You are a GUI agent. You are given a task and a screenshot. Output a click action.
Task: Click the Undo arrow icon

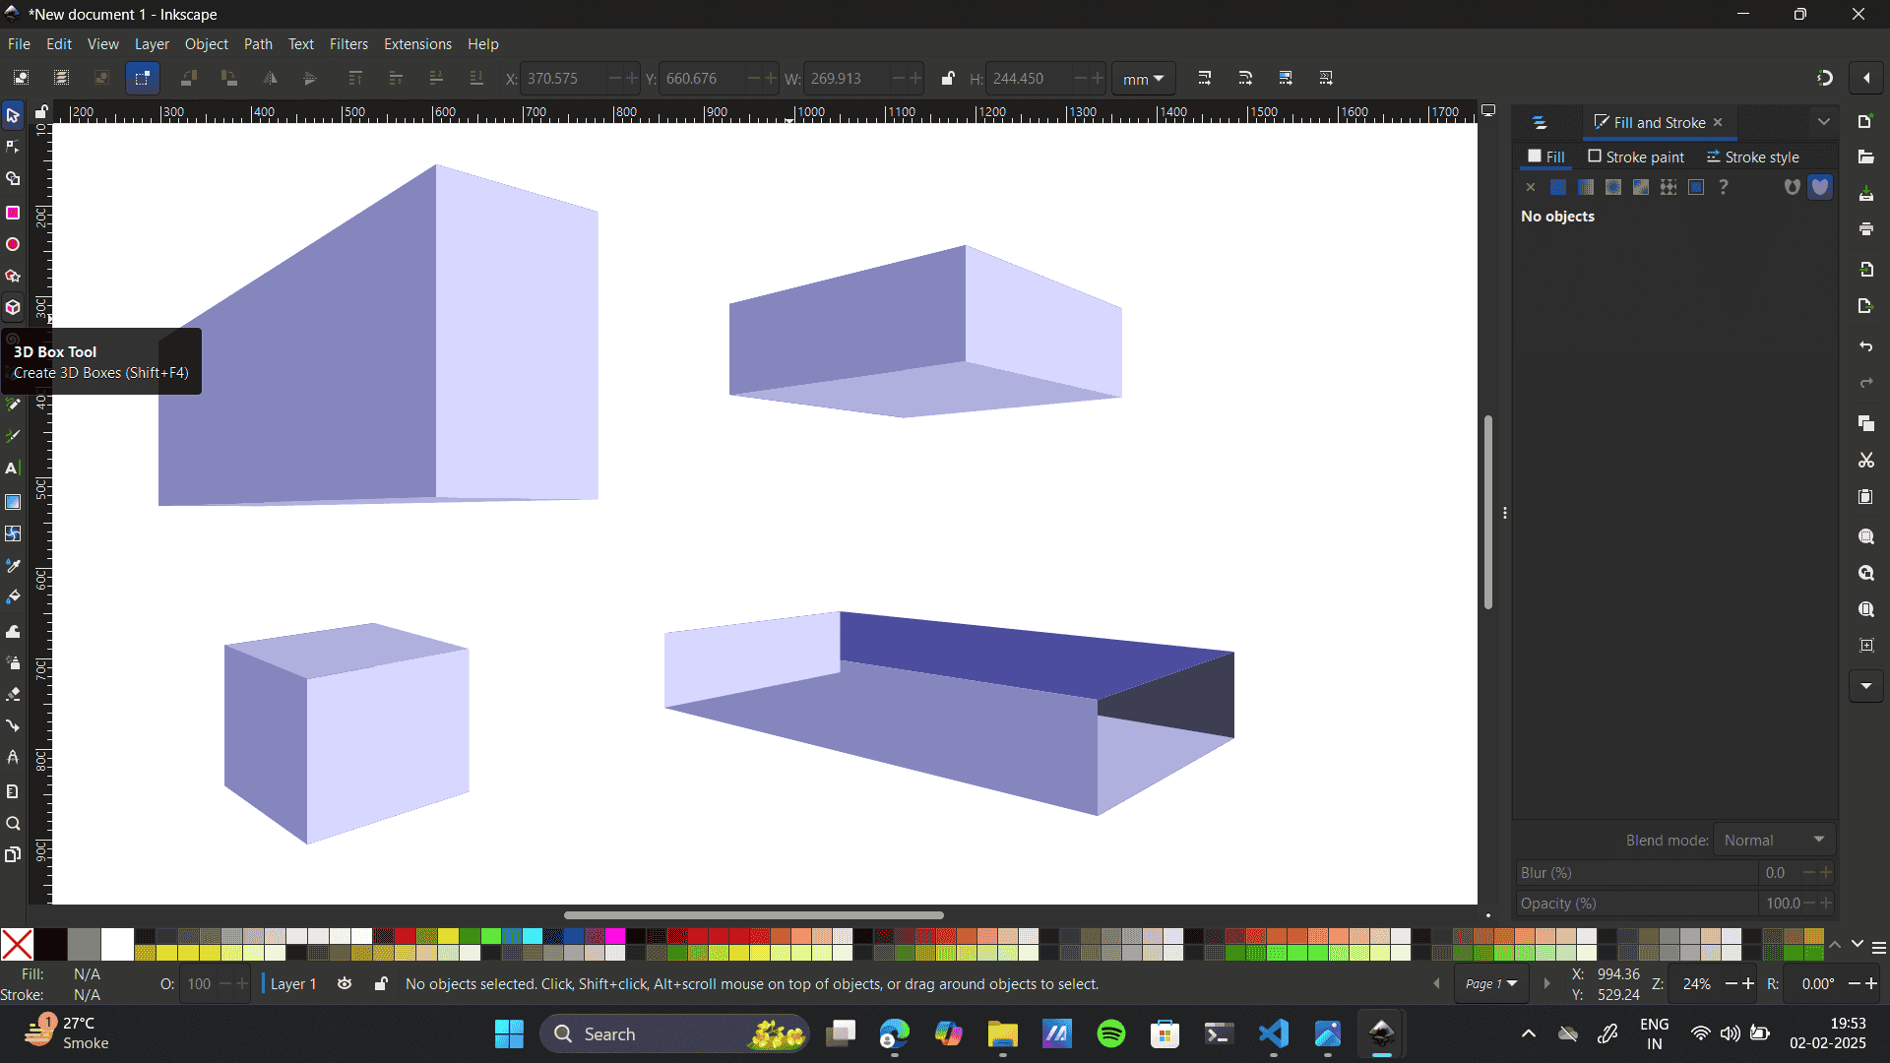click(x=1865, y=346)
